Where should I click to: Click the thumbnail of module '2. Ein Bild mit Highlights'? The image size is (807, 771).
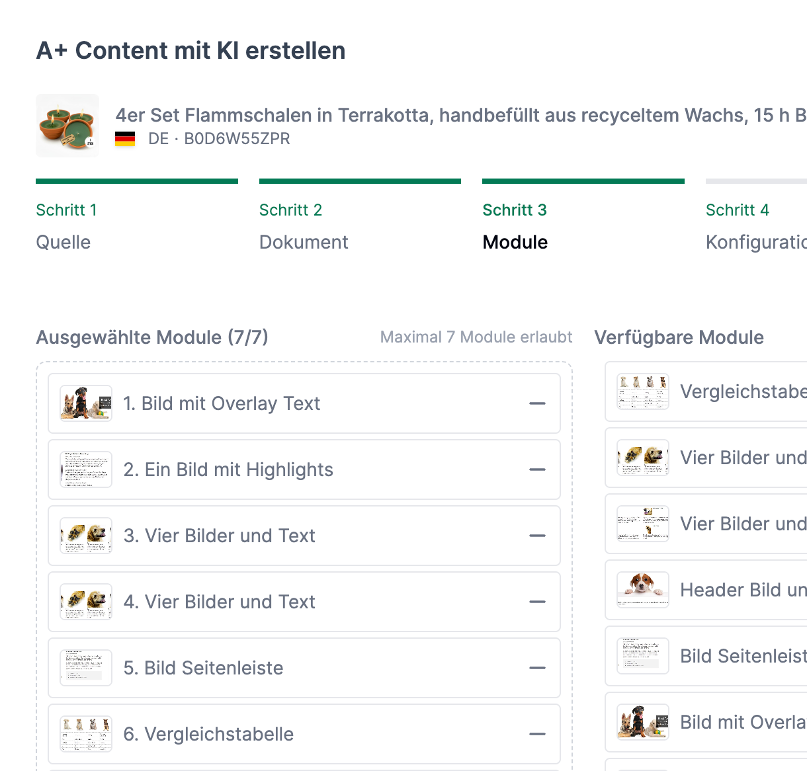pyautogui.click(x=85, y=469)
